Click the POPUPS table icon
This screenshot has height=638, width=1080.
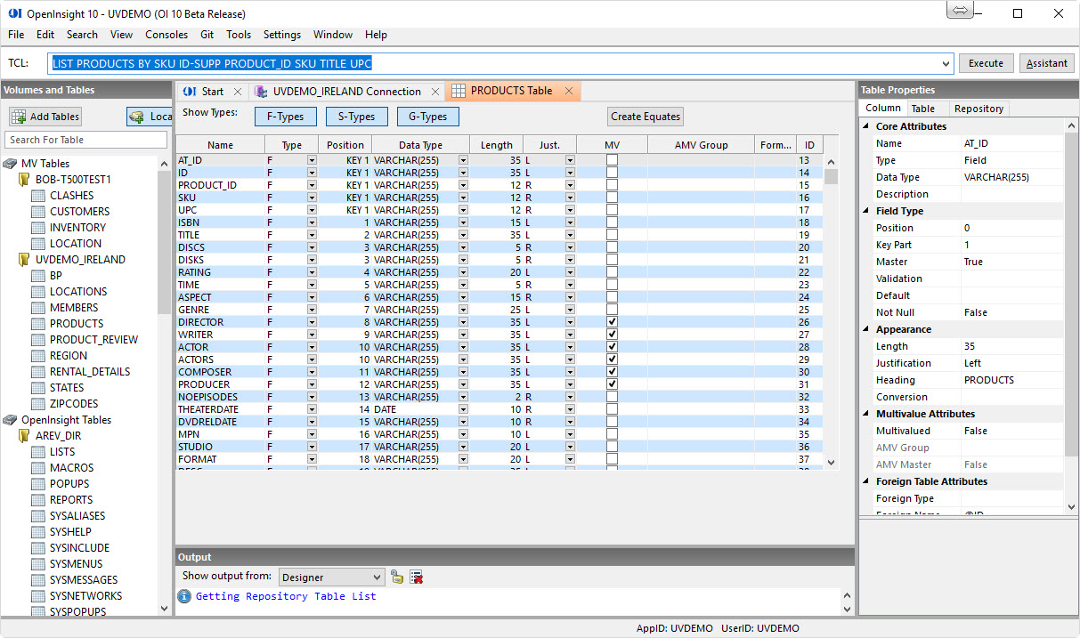[x=38, y=484]
